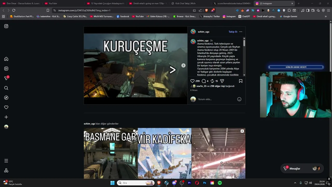Switch to x.com kemalistzade tab
Image resolution: width=332 pixels, height=187 pixels.
232,3
